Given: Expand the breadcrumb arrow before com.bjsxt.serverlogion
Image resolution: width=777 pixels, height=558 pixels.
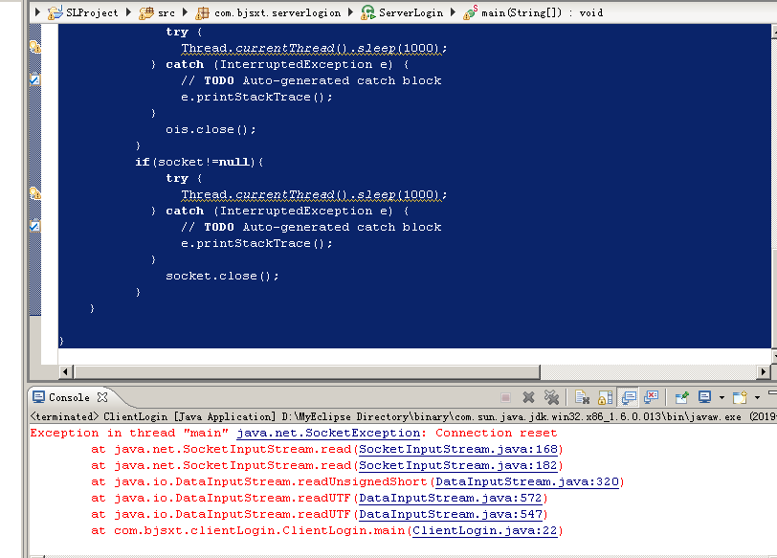Looking at the screenshot, I should click(x=185, y=12).
